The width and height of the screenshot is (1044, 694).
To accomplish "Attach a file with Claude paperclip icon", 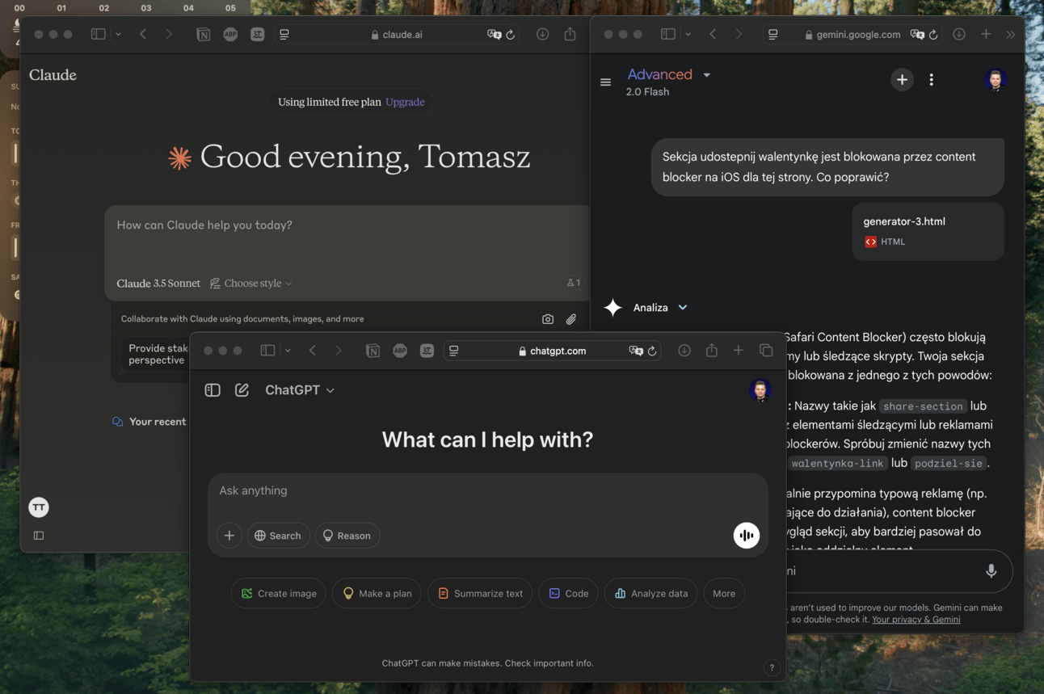I will click(x=571, y=319).
